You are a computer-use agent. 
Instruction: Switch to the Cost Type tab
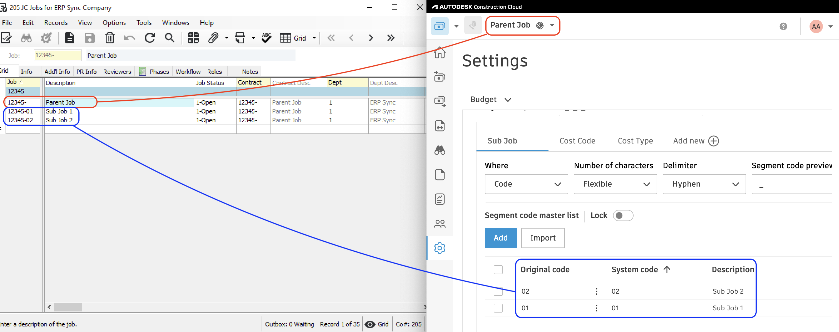[635, 141]
